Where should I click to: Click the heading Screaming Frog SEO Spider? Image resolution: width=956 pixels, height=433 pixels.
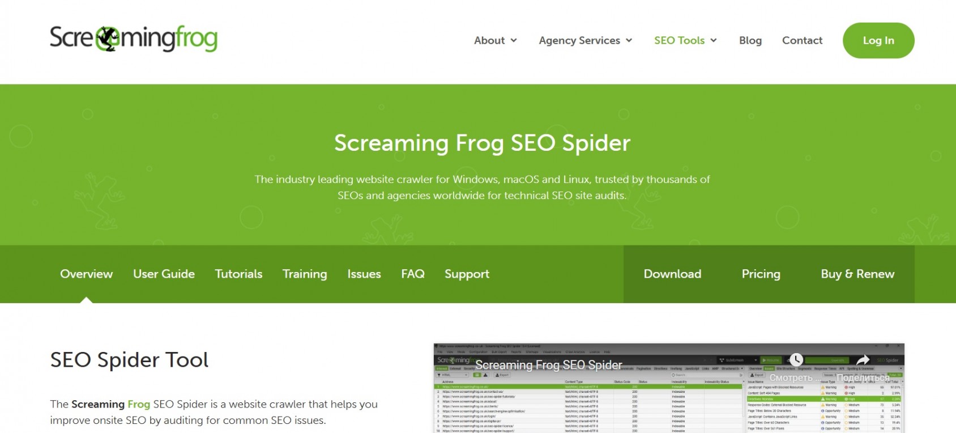click(x=482, y=143)
